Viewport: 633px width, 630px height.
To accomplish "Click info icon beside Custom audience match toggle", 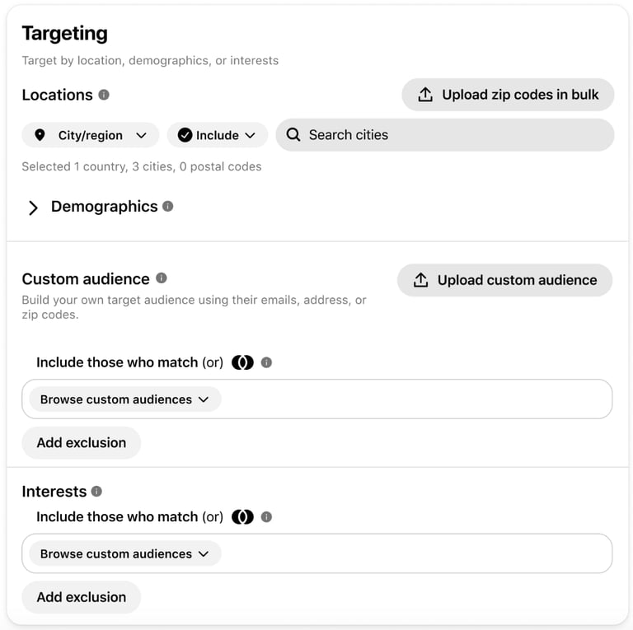I will pos(266,362).
